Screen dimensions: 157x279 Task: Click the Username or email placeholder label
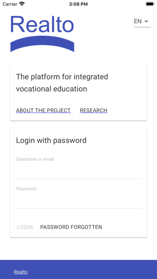click(x=35, y=159)
